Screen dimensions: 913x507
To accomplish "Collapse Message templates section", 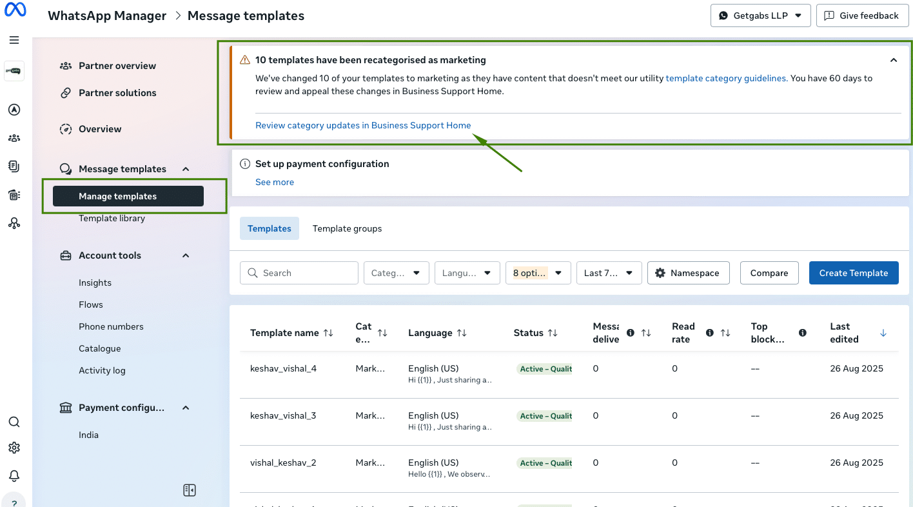I will coord(186,169).
